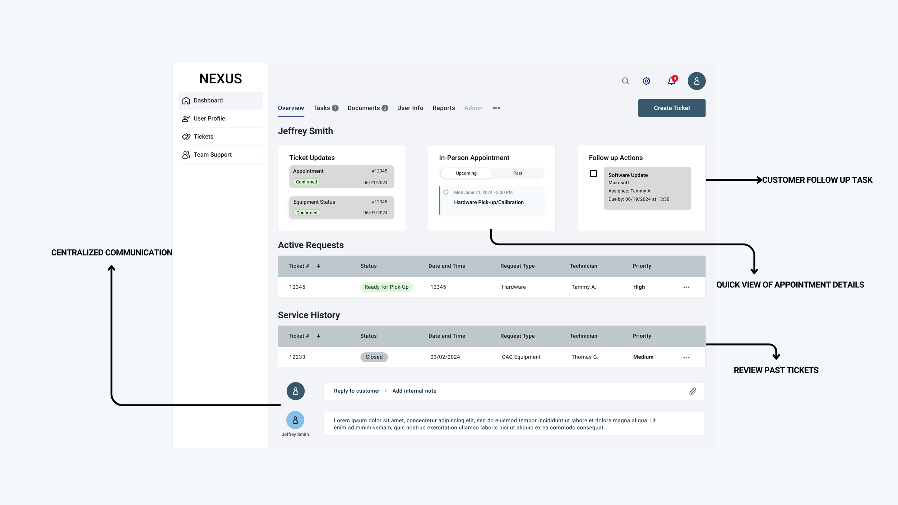
Task: Click the paperclip attachment icon
Action: pos(693,391)
